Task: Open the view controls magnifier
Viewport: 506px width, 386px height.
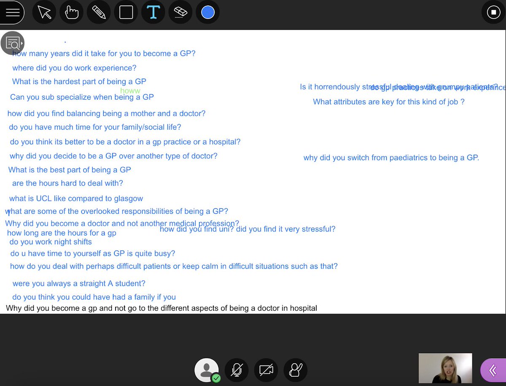Action: 13,43
